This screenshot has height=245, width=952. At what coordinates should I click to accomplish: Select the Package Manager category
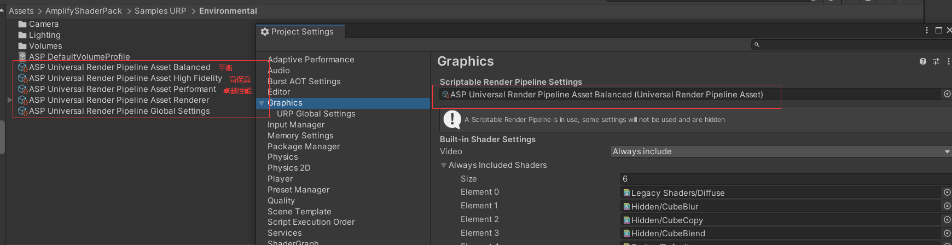[304, 147]
